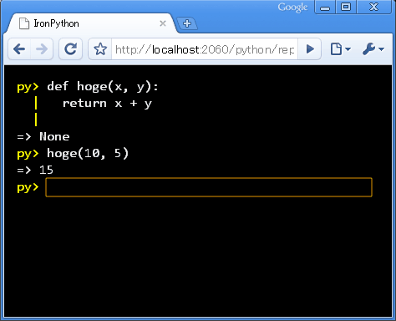Screen dimensions: 396x321
Task: Click the line 'return x + y'
Action: pos(107,104)
